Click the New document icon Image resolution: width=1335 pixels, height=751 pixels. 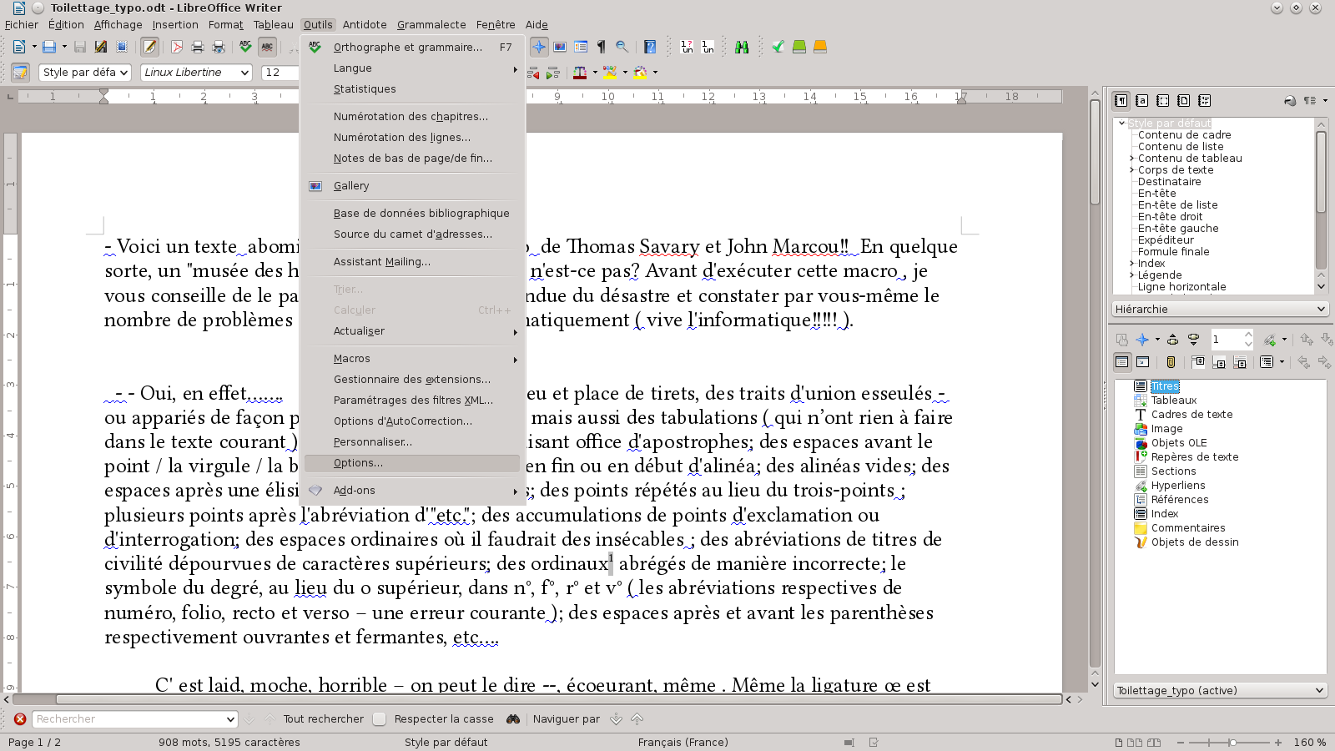[x=18, y=47]
